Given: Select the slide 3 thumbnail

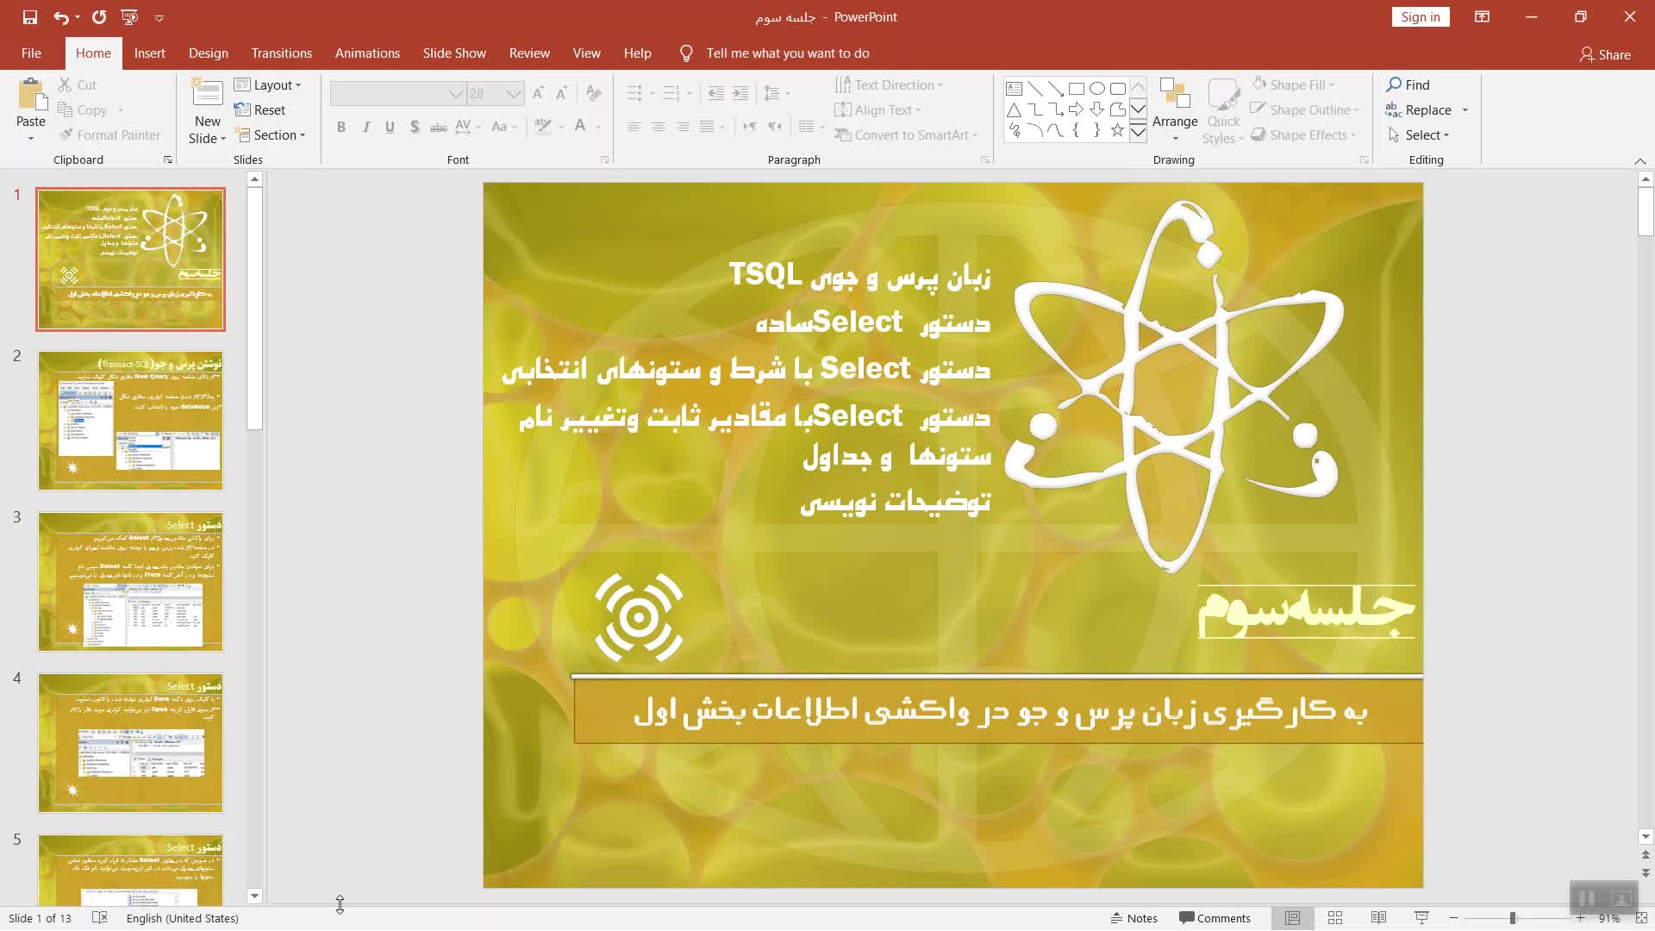Looking at the screenshot, I should point(130,582).
